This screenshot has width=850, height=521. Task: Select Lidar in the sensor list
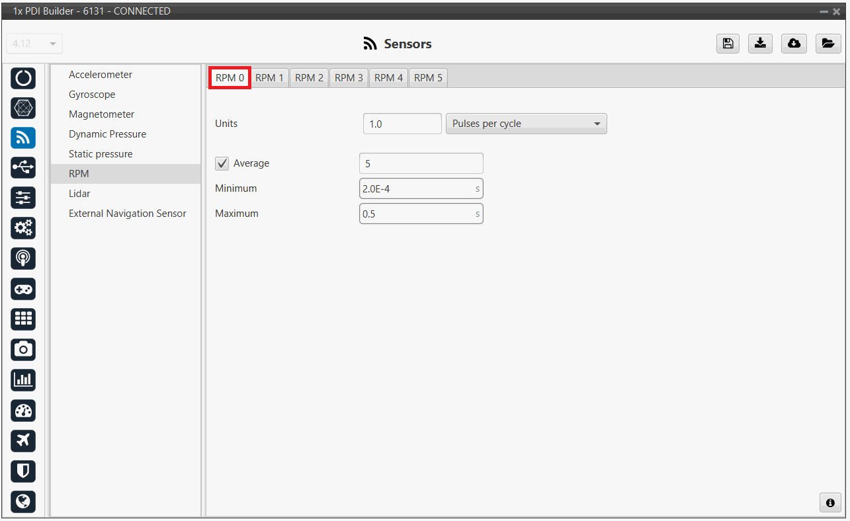[79, 194]
